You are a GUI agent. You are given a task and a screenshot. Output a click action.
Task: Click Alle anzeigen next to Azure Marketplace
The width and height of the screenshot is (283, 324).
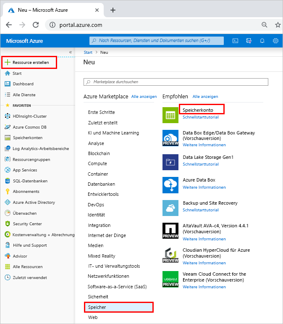point(144,97)
